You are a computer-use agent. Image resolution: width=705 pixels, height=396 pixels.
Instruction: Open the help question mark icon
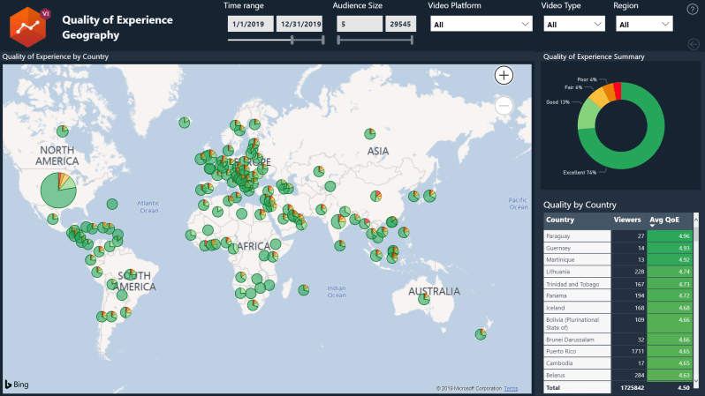pyautogui.click(x=692, y=10)
